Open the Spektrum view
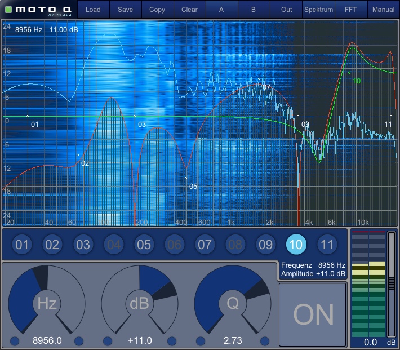This screenshot has height=350, width=400. pos(318,10)
